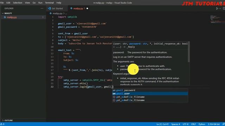Click Spaces: 4 indentation setting
This screenshot has height=126, width=225.
pyautogui.click(x=175, y=124)
